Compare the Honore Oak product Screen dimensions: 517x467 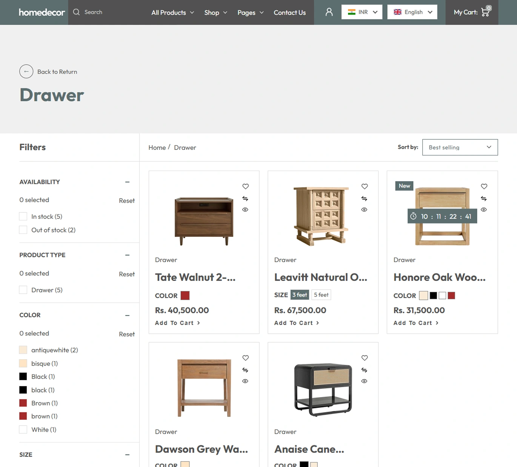point(484,198)
